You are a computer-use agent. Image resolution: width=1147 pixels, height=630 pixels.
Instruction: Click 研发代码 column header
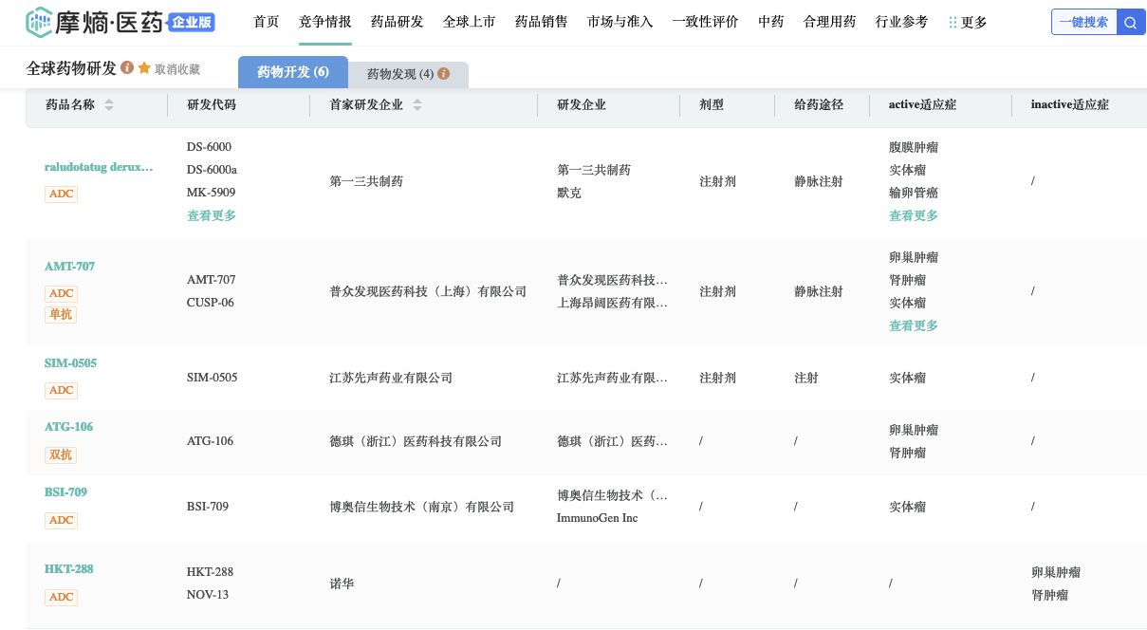point(212,105)
